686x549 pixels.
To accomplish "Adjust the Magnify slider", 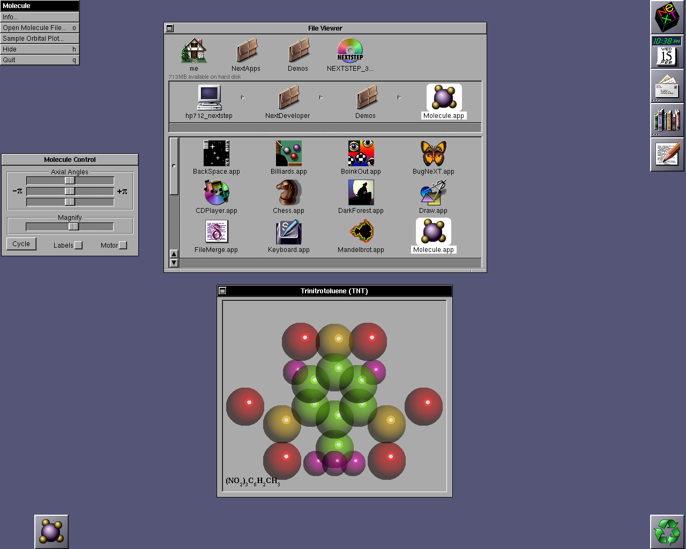I will pyautogui.click(x=70, y=227).
